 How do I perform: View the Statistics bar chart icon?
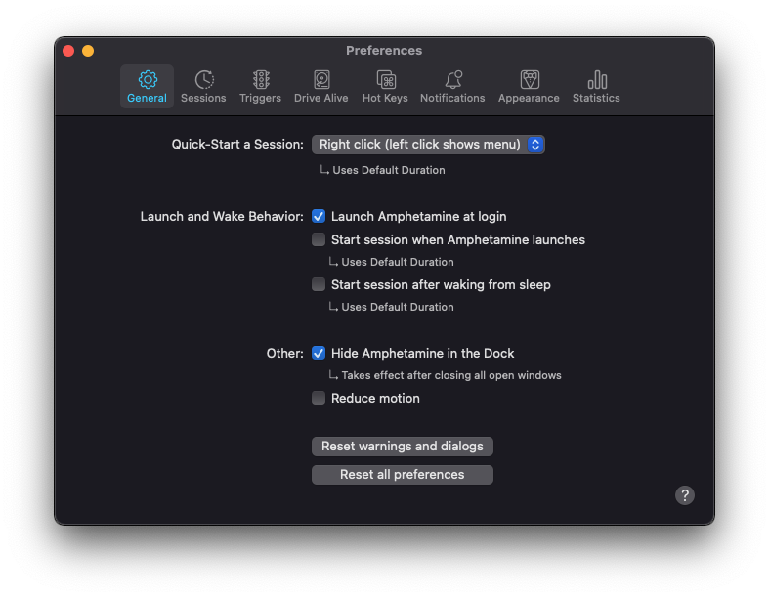point(596,80)
